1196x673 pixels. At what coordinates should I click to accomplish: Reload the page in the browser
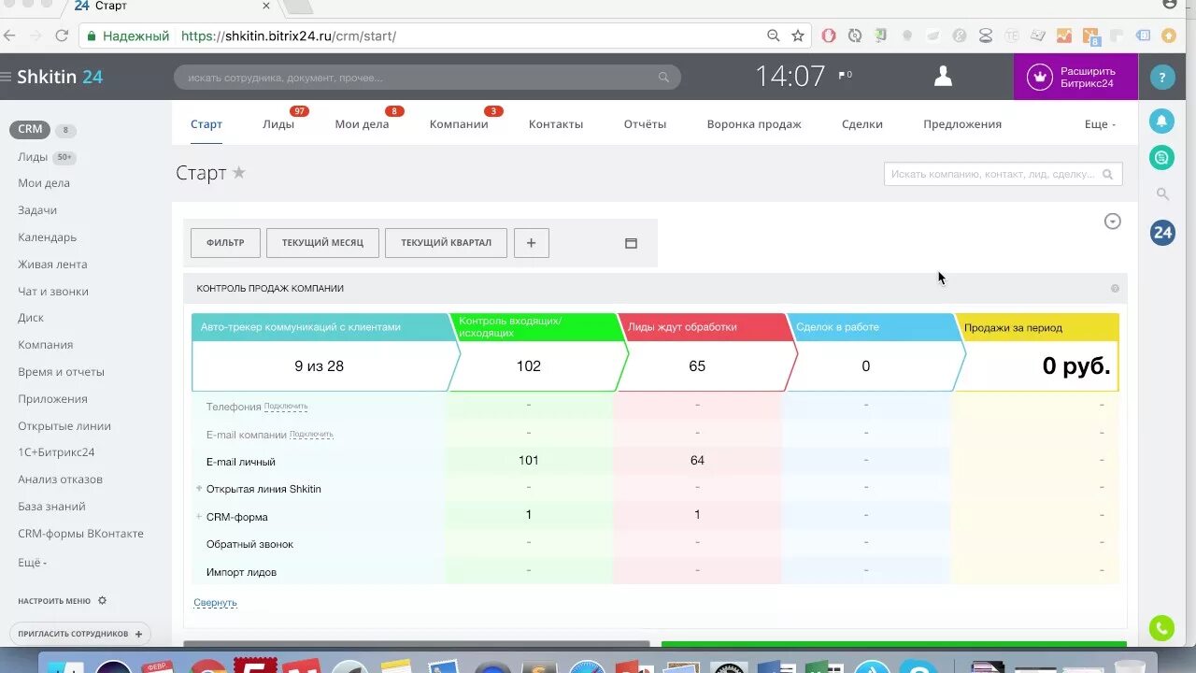[x=62, y=36]
